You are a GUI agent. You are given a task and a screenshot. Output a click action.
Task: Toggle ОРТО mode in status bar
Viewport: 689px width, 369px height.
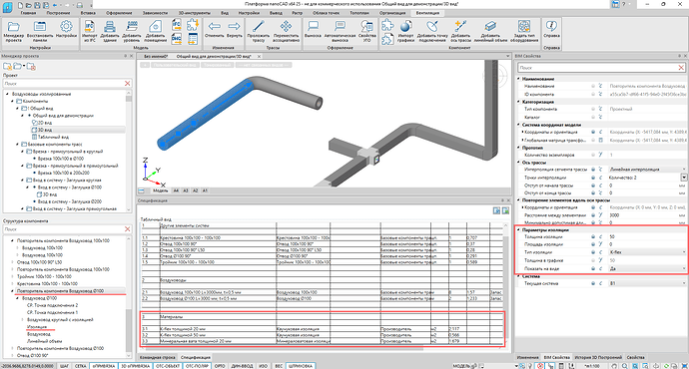[220, 365]
